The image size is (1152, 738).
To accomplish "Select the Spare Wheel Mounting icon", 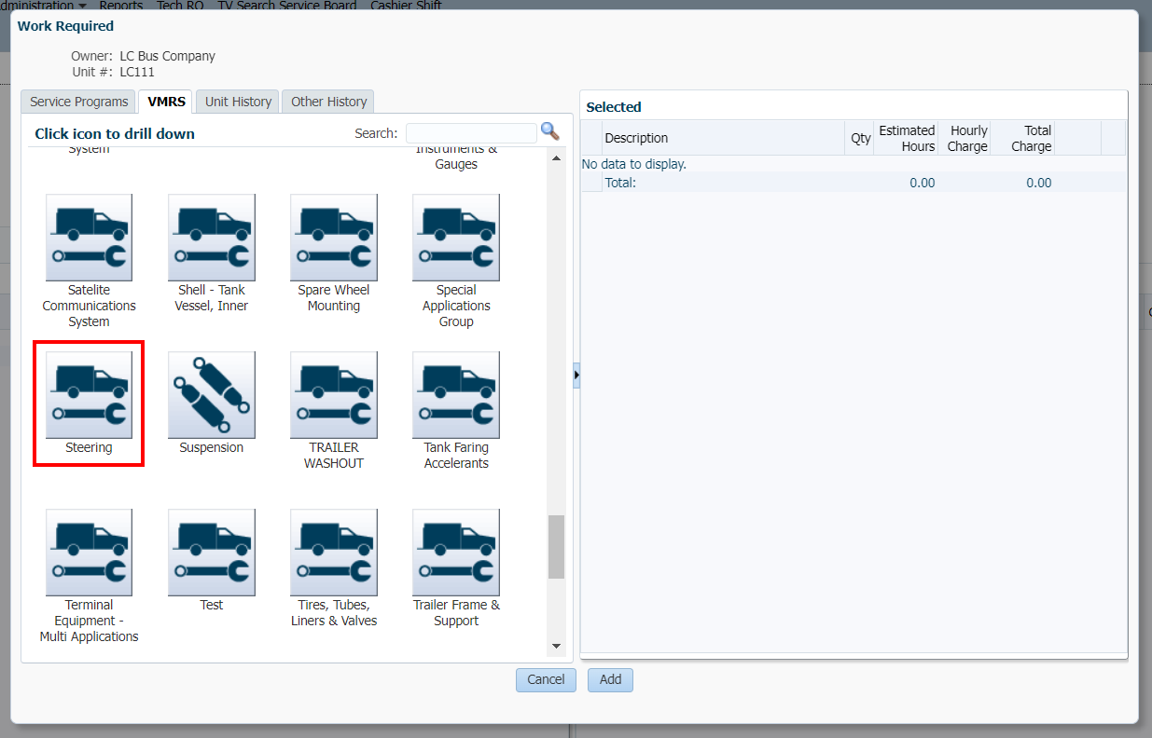I will [x=334, y=238].
